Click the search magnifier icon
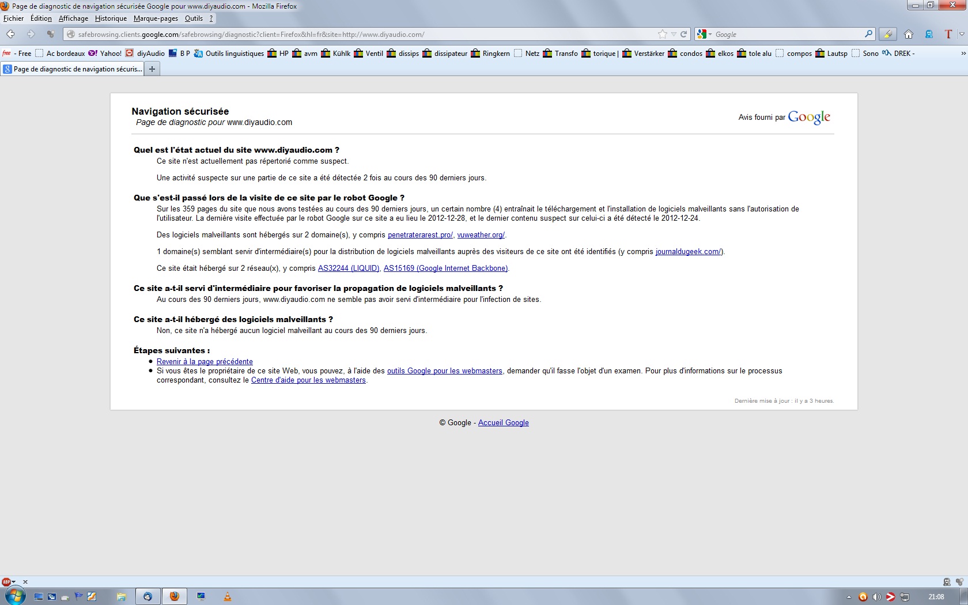The width and height of the screenshot is (968, 605). click(868, 34)
